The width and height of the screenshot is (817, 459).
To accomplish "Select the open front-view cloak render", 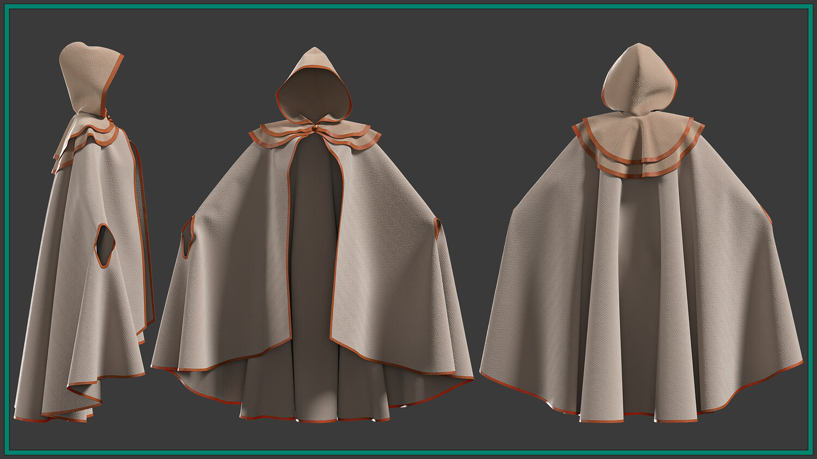I will [x=312, y=234].
